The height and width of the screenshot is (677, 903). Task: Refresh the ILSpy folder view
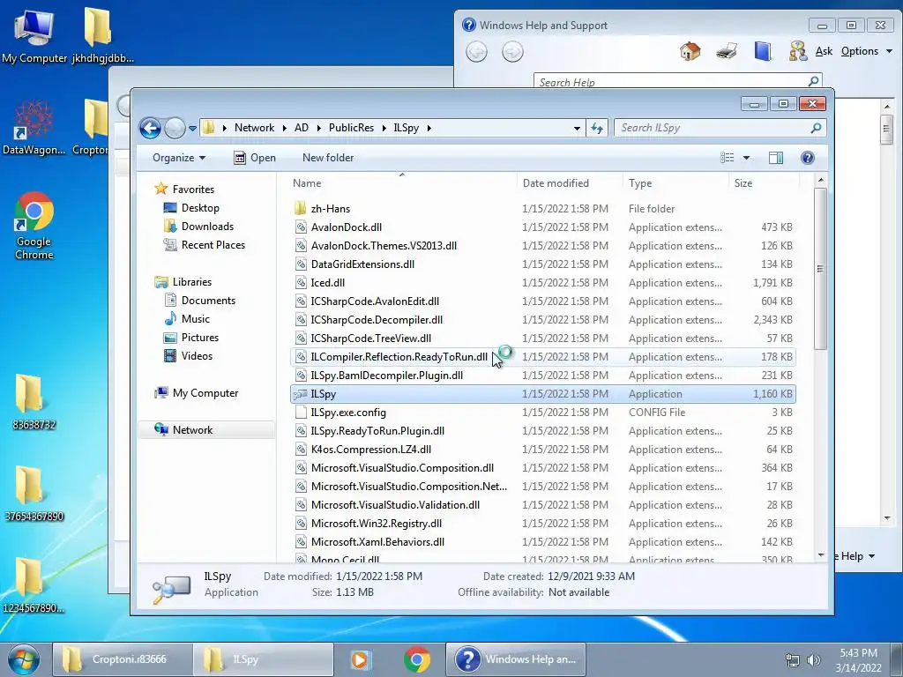(597, 128)
